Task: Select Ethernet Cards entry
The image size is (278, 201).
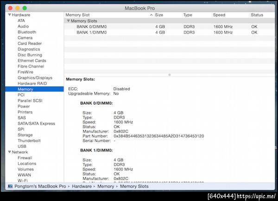Action: (32, 61)
